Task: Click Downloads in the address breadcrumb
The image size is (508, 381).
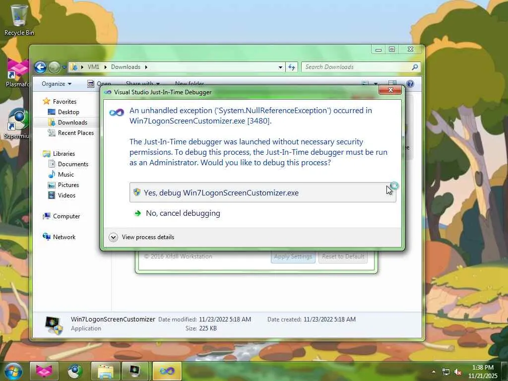Action: [x=126, y=67]
